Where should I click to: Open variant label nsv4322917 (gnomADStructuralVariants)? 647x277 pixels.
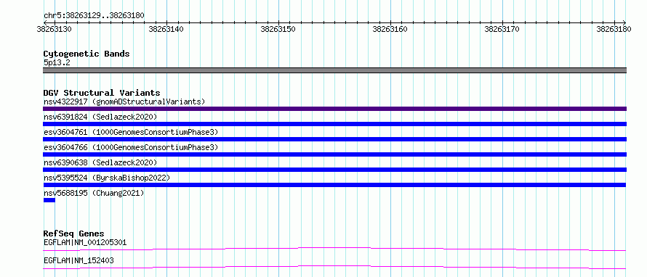(x=124, y=102)
